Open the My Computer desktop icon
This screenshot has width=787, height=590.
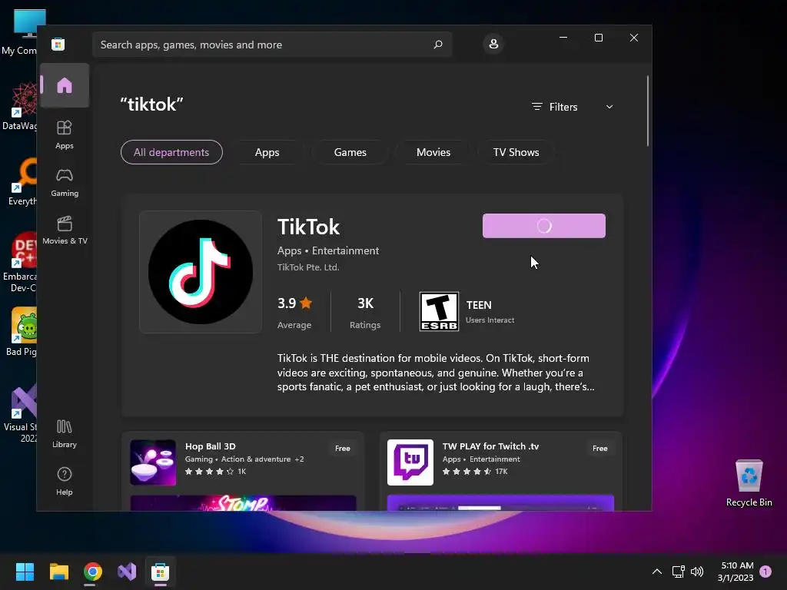tap(20, 32)
